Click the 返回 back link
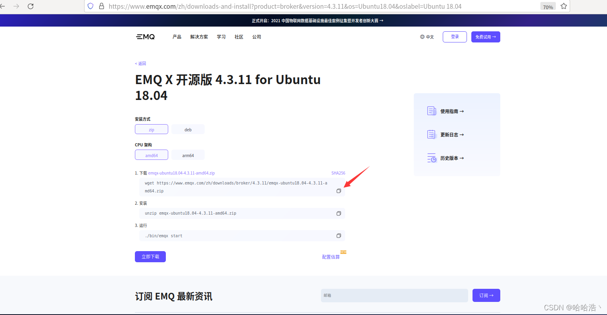 pyautogui.click(x=140, y=63)
